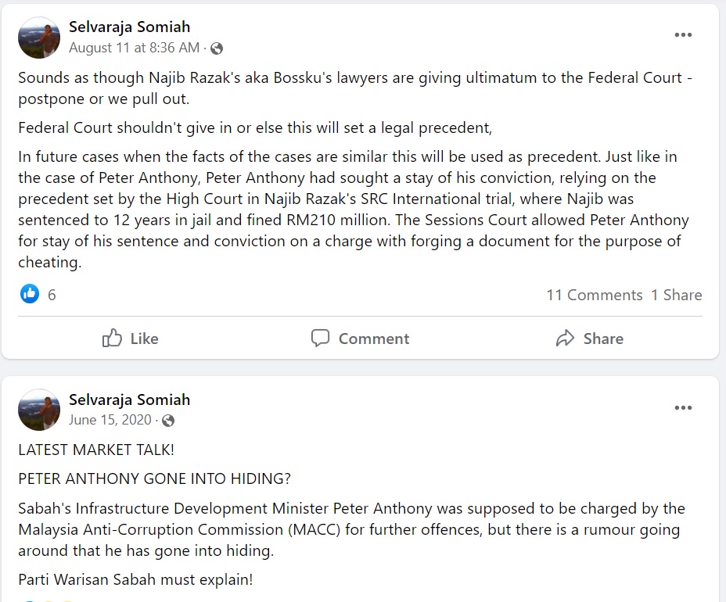Click the globe privacy icon on the June 15 post

(x=168, y=421)
